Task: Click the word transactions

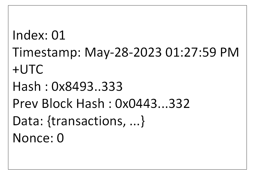Action: [86, 121]
